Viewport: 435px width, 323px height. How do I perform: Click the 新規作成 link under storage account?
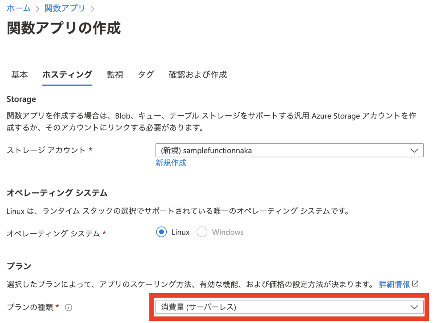click(x=171, y=163)
